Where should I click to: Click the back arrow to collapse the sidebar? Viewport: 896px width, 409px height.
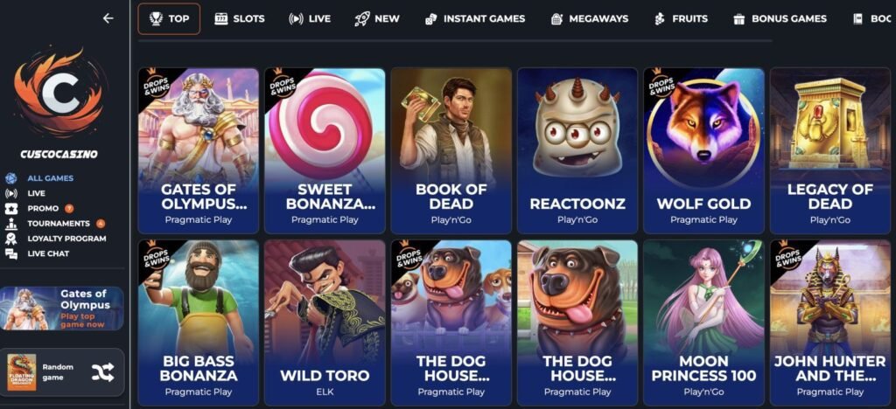[x=108, y=18]
